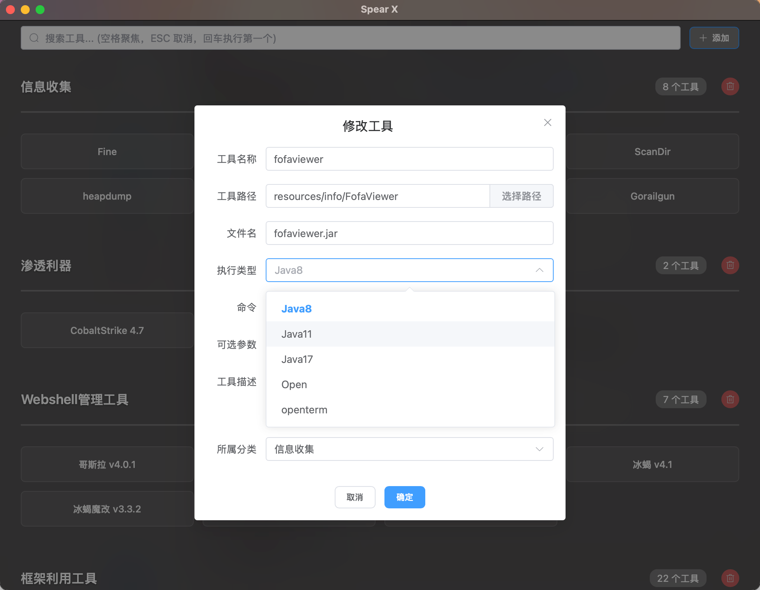Collapse the 执行类型 dropdown list
Screen dimensions: 760x590
(539, 270)
